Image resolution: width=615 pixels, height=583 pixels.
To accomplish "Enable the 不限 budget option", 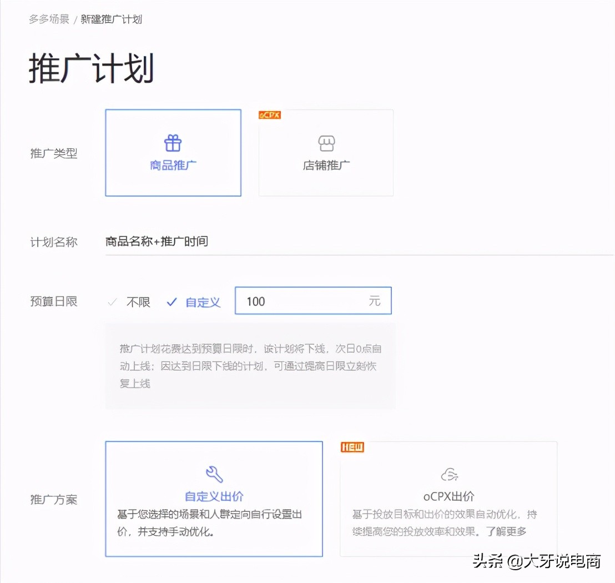I will pyautogui.click(x=137, y=301).
